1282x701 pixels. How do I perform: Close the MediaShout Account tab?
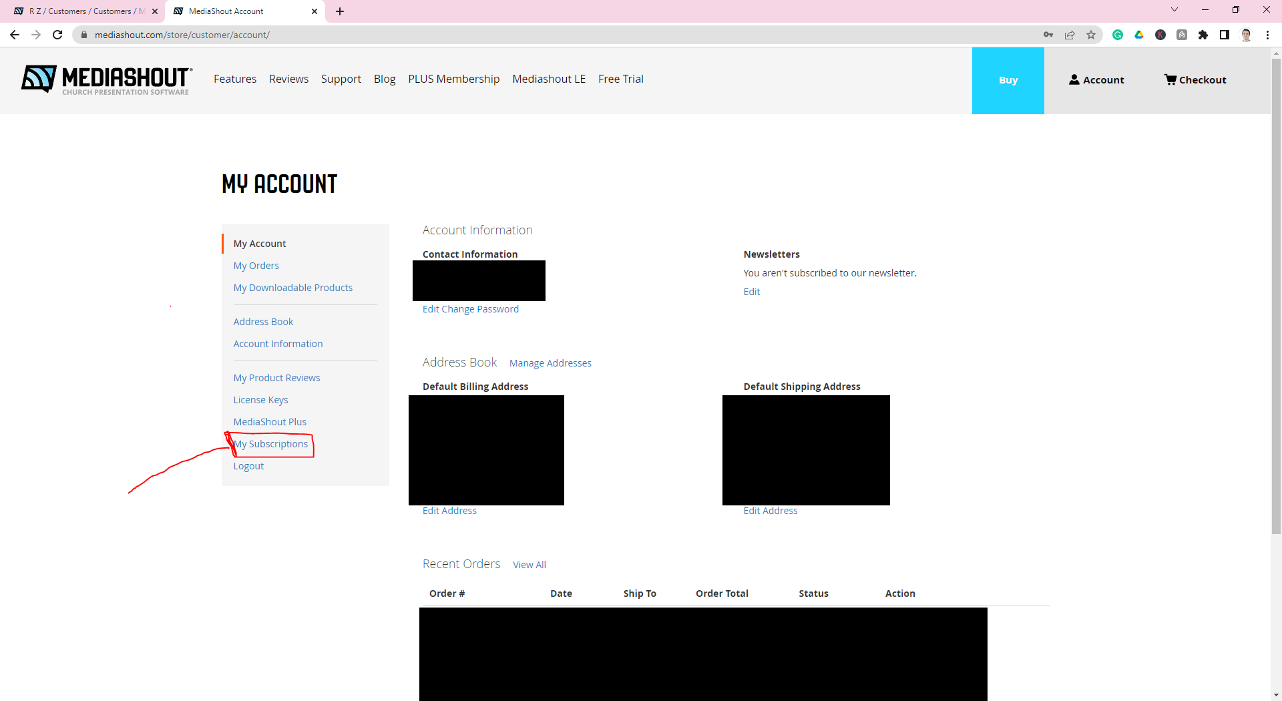[x=314, y=11]
